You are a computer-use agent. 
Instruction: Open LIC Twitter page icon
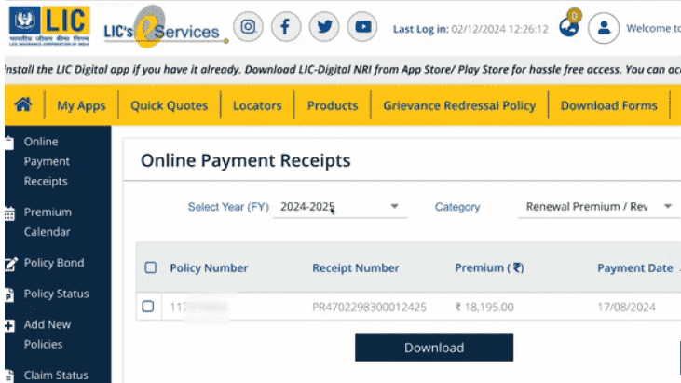324,28
